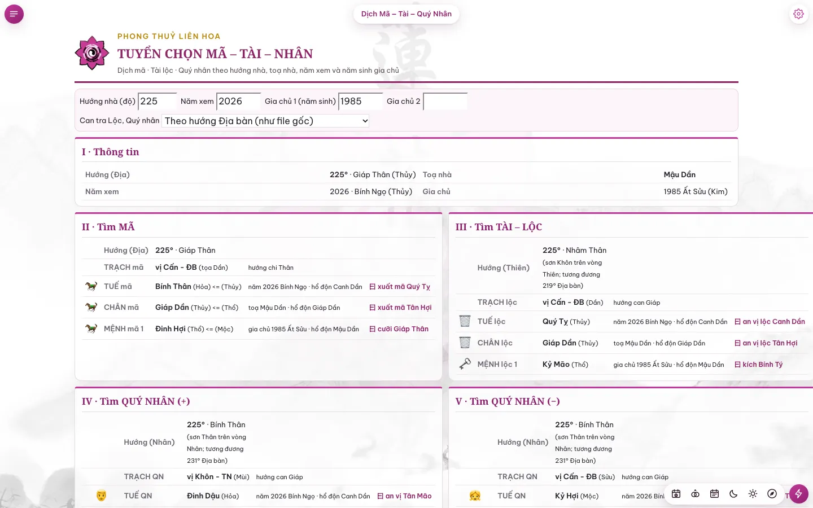This screenshot has width=813, height=508.
Task: Click the Phong Thuỷ Liên Hoa lotus logo
Action: coord(92,53)
